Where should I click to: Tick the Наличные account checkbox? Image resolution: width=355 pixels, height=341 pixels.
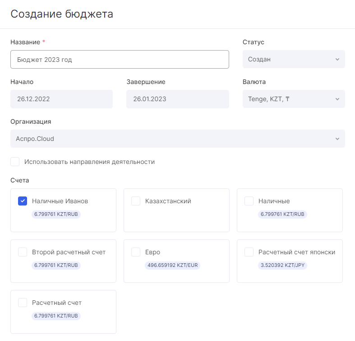(249, 201)
